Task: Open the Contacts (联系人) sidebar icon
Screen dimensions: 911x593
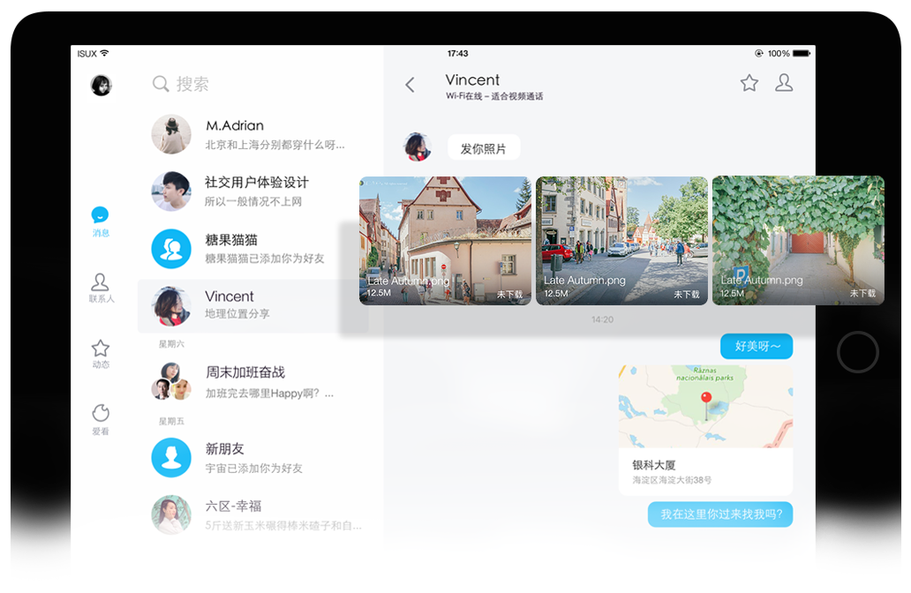Action: (101, 282)
